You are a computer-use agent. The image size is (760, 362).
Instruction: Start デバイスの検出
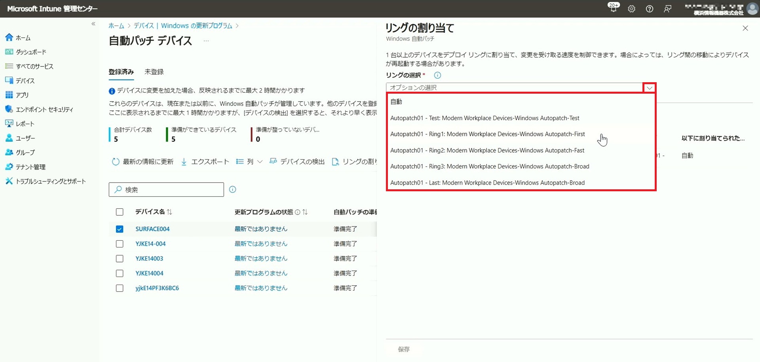[x=297, y=162]
